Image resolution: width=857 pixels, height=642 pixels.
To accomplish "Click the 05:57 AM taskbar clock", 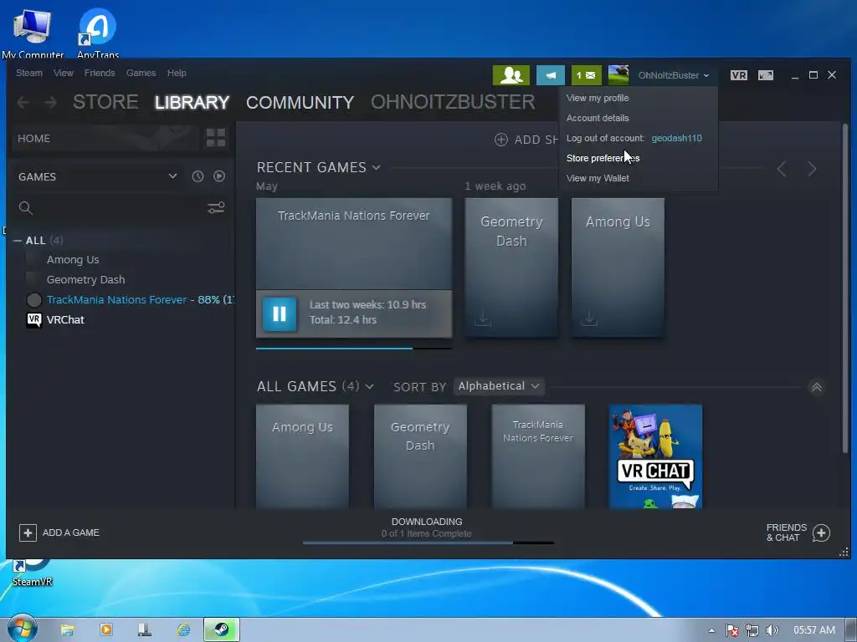I will 814,630.
